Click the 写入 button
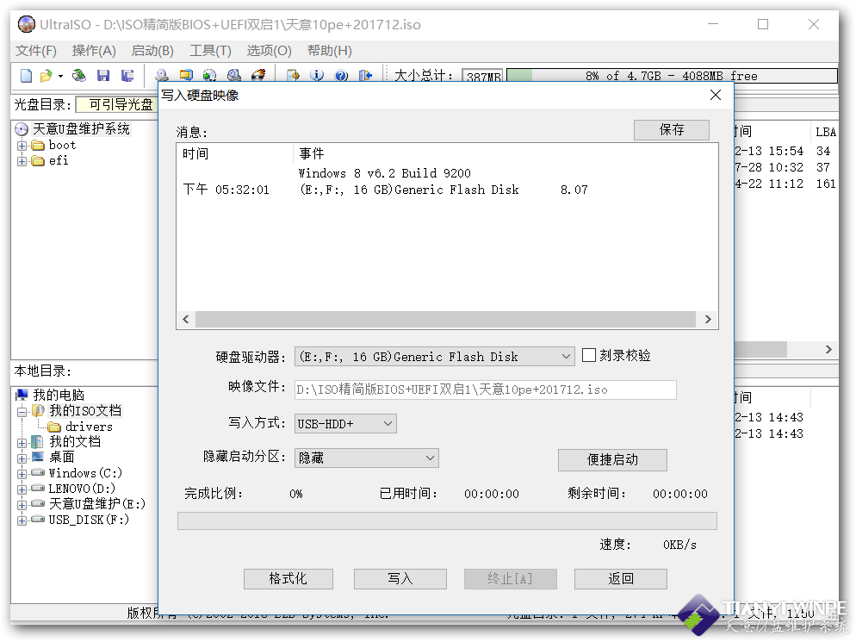Viewport: 856px width, 642px height. click(x=400, y=579)
